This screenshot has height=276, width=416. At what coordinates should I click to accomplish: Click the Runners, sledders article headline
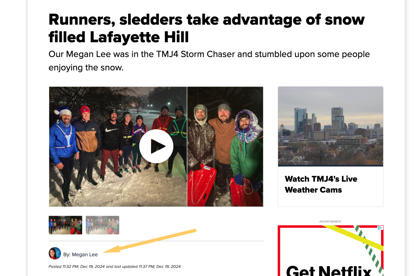(206, 28)
